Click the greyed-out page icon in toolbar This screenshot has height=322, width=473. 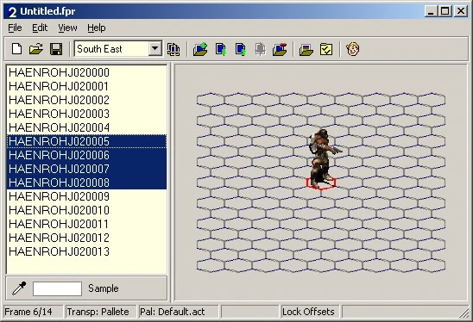tap(260, 49)
